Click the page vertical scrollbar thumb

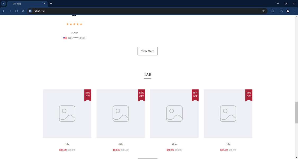pyautogui.click(x=296, y=113)
